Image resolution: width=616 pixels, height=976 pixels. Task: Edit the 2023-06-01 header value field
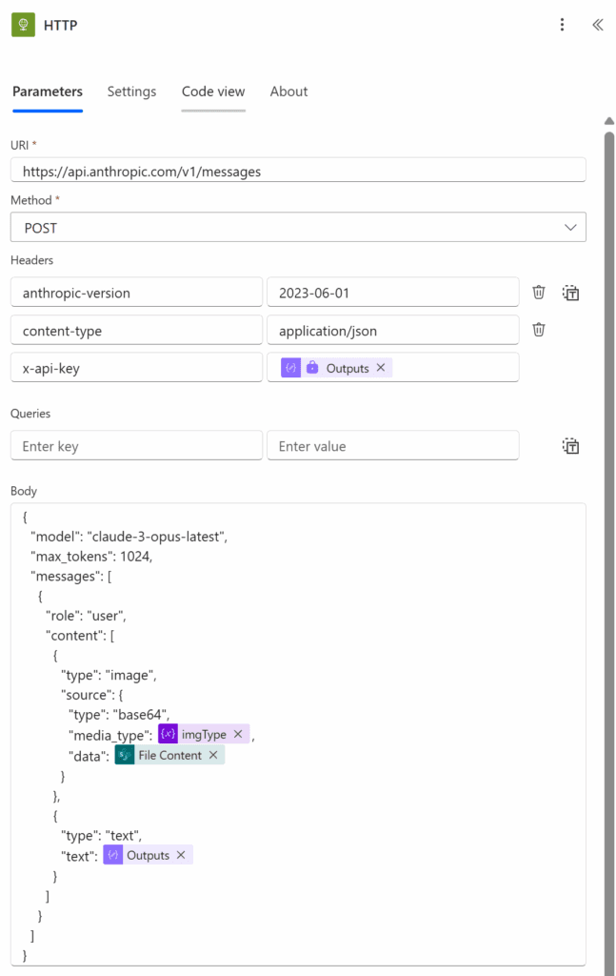coord(393,293)
